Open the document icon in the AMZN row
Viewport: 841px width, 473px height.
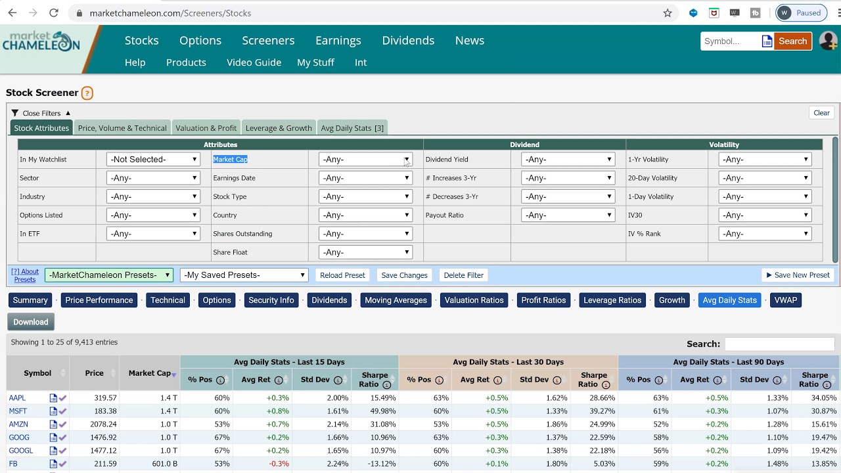[x=53, y=424]
